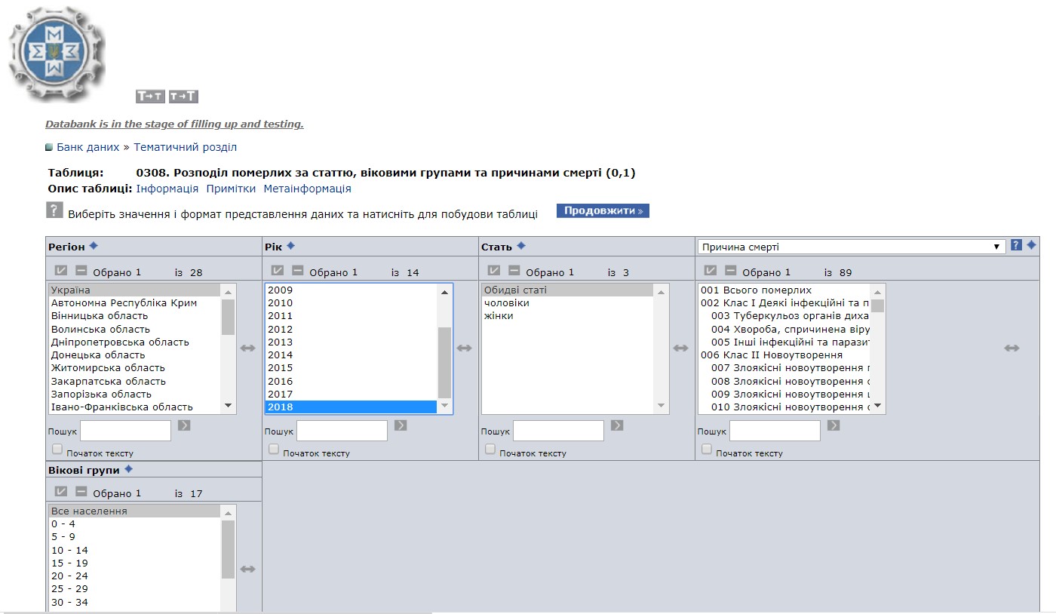Open the Метаінформація tab link

pos(307,189)
